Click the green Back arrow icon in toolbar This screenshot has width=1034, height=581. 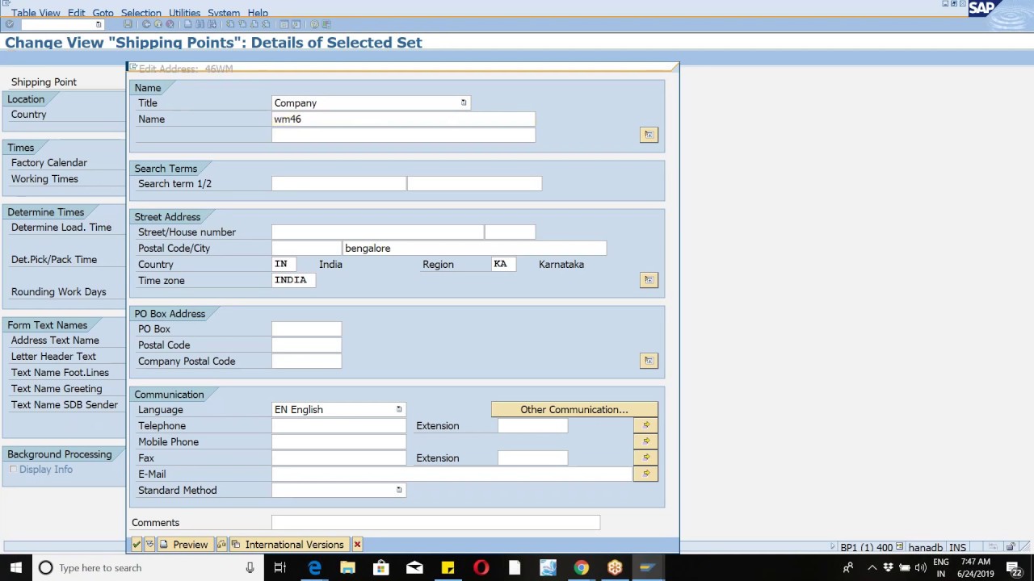[146, 24]
